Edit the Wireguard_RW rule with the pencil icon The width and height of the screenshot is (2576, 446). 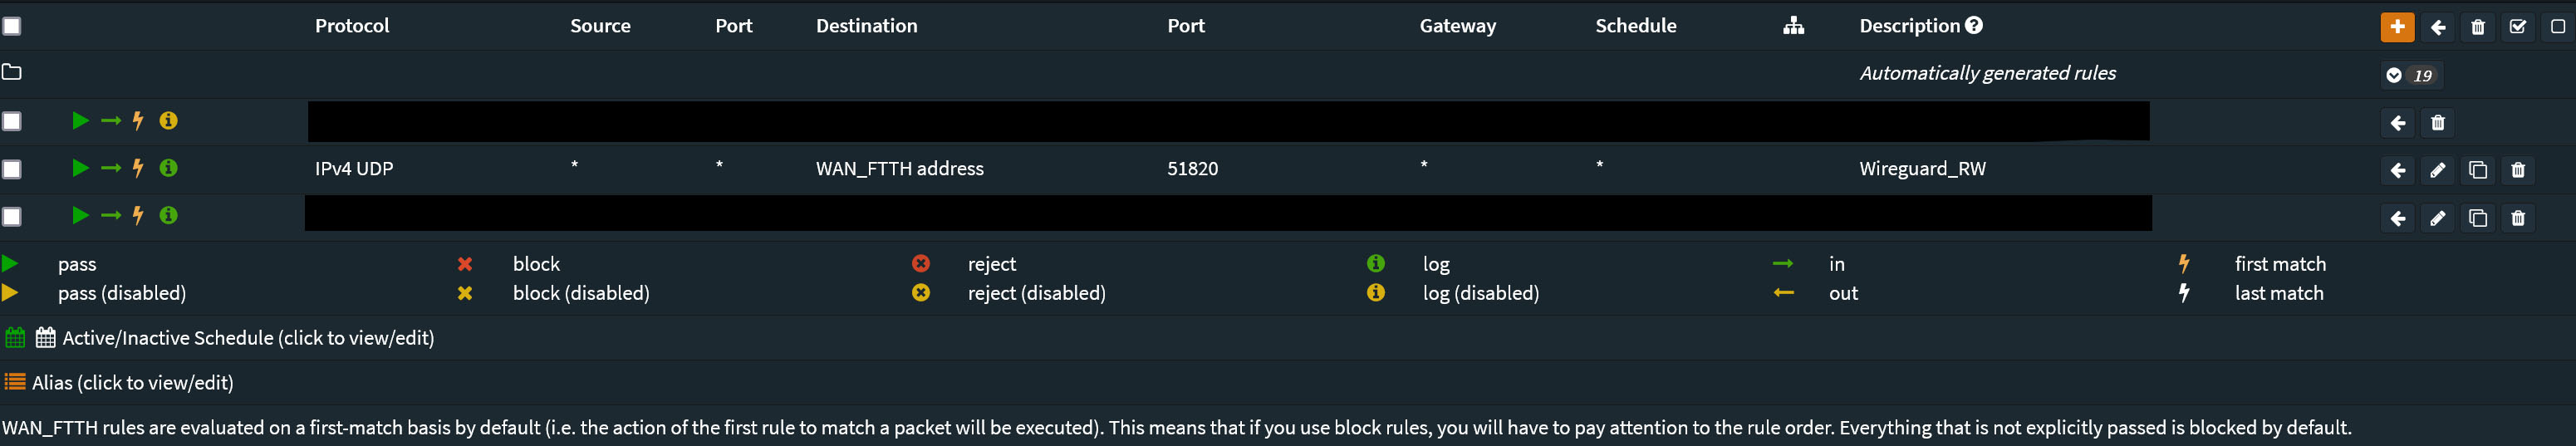2437,170
